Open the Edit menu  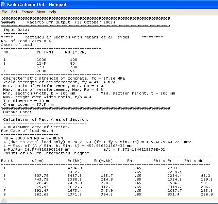point(14,12)
